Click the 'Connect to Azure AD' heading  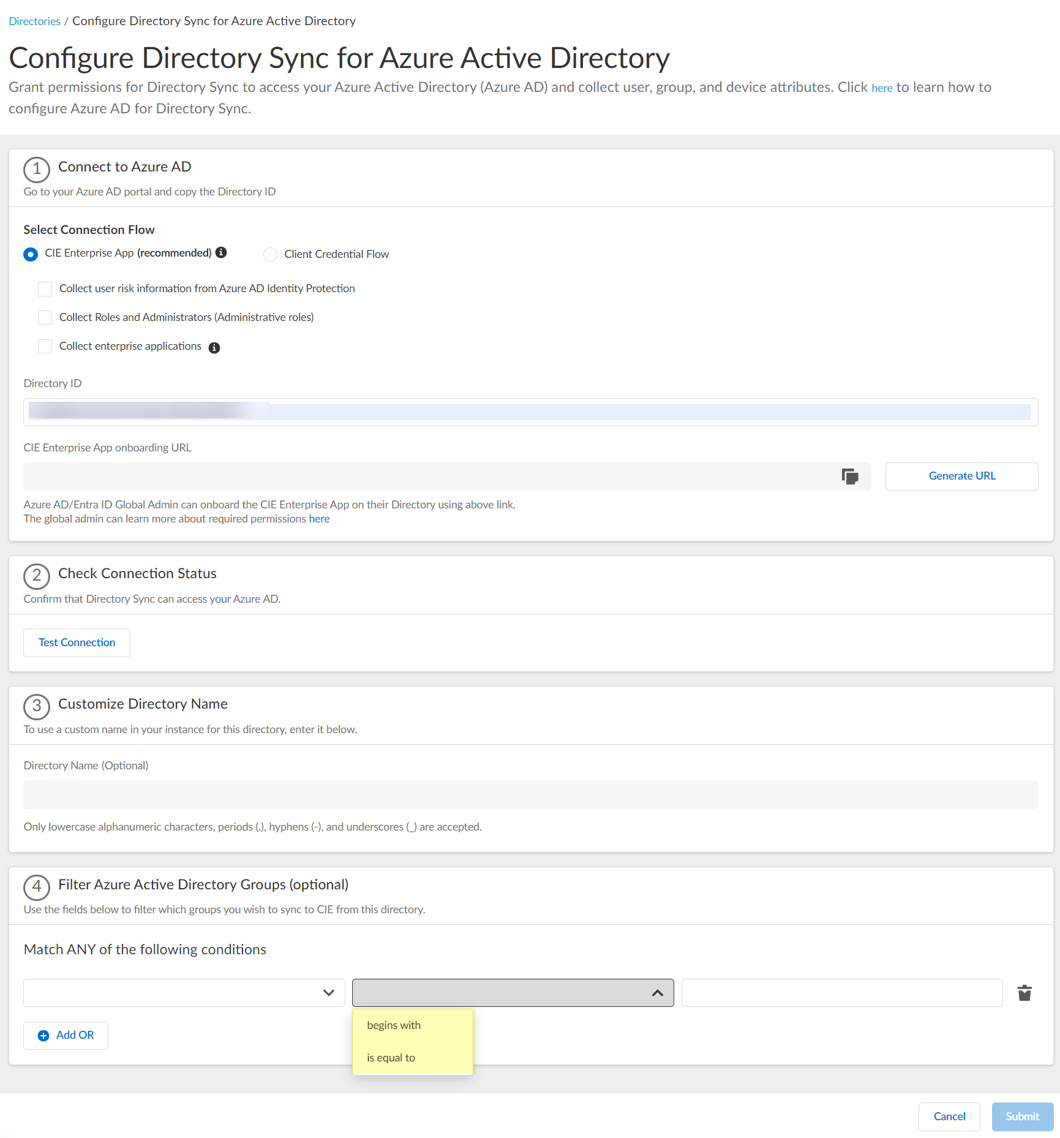tap(125, 167)
